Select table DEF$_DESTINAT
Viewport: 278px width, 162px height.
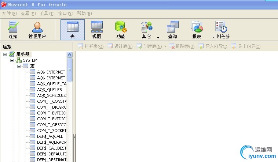tap(52, 160)
